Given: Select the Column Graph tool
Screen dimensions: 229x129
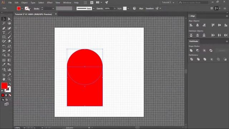Looking at the screenshot, I should (x=9, y=70).
